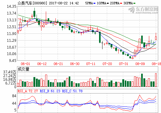Click the 10.06 price axis label
Image resolution: width=161 pixels, height=113 pixels.
click(x=11, y=54)
